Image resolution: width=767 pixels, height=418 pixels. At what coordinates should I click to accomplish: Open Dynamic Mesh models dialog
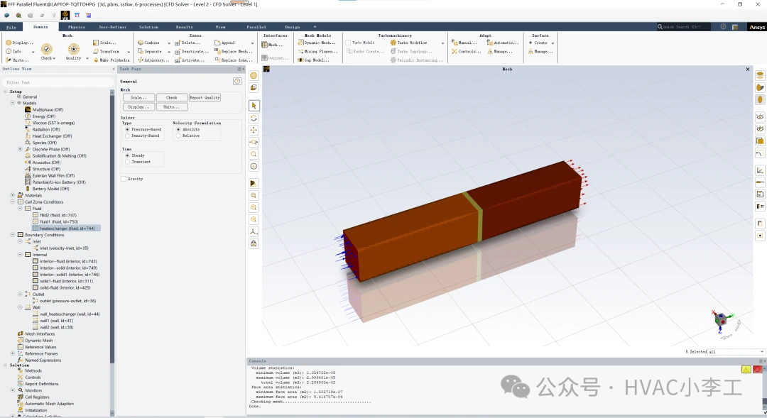(317, 43)
